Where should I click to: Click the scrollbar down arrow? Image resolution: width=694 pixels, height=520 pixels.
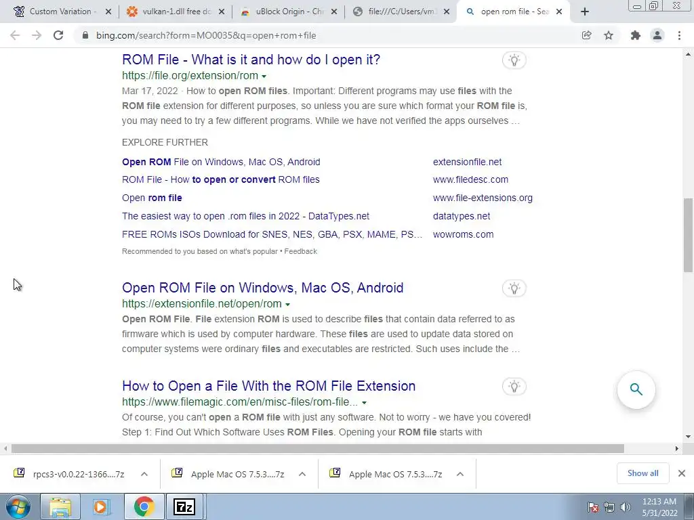click(688, 436)
